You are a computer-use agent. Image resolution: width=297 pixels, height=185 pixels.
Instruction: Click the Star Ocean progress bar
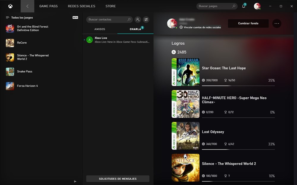point(238,86)
